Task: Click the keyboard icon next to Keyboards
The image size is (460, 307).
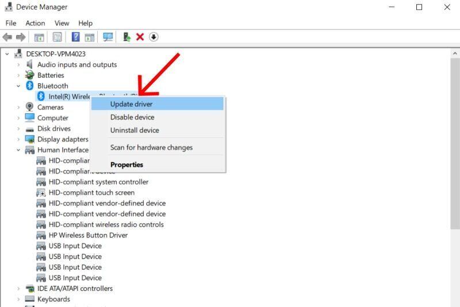Action: [30, 299]
